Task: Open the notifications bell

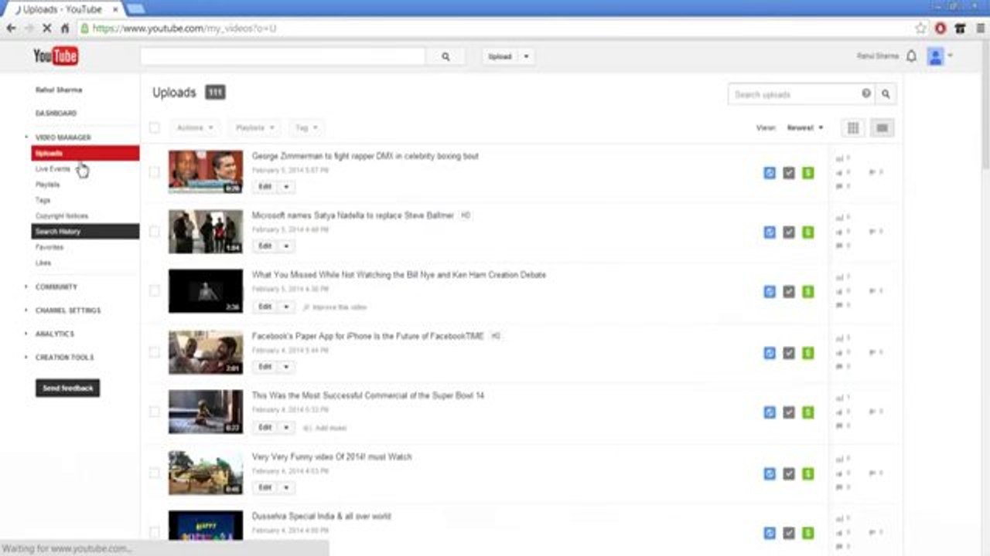Action: coord(912,56)
